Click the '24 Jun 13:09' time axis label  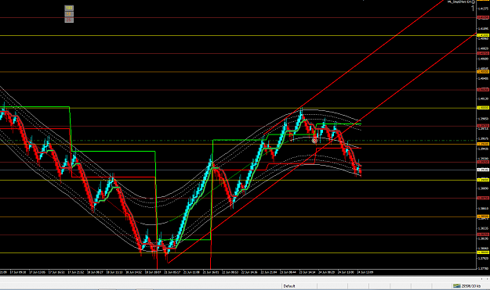(x=365, y=272)
